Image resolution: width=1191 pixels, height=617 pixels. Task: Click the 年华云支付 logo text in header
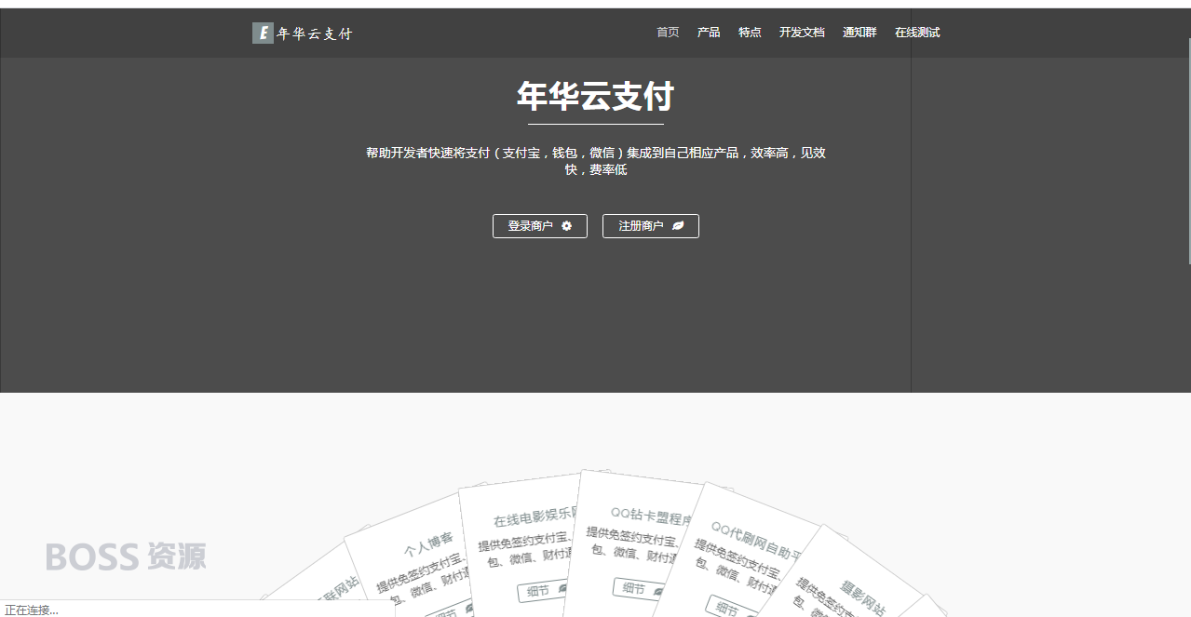(x=315, y=34)
